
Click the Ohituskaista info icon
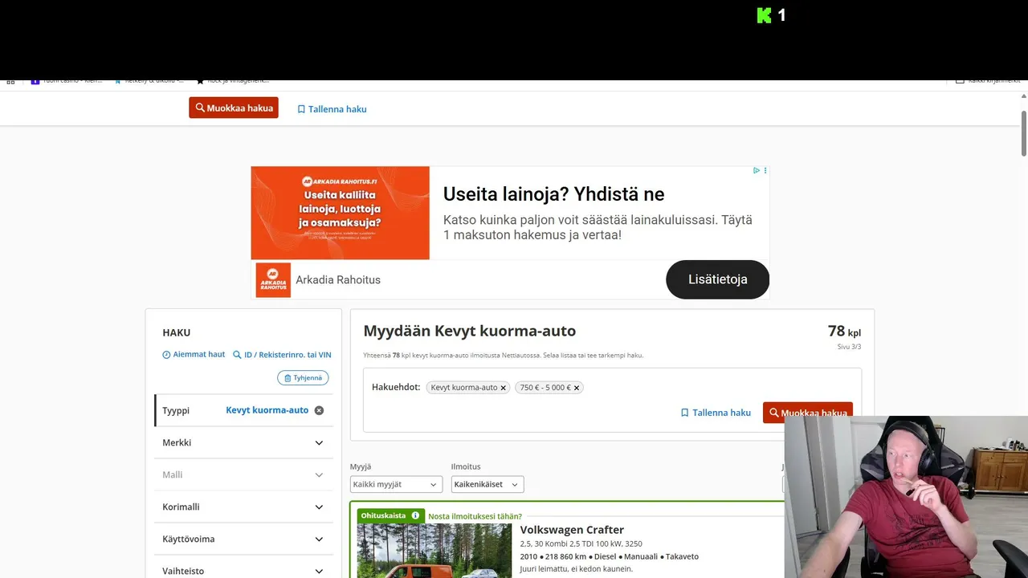pos(415,515)
